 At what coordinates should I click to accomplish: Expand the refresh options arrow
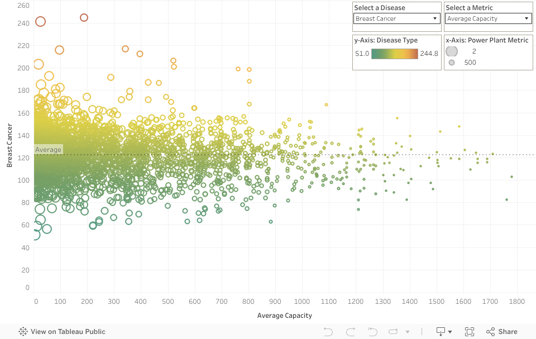click(x=408, y=332)
